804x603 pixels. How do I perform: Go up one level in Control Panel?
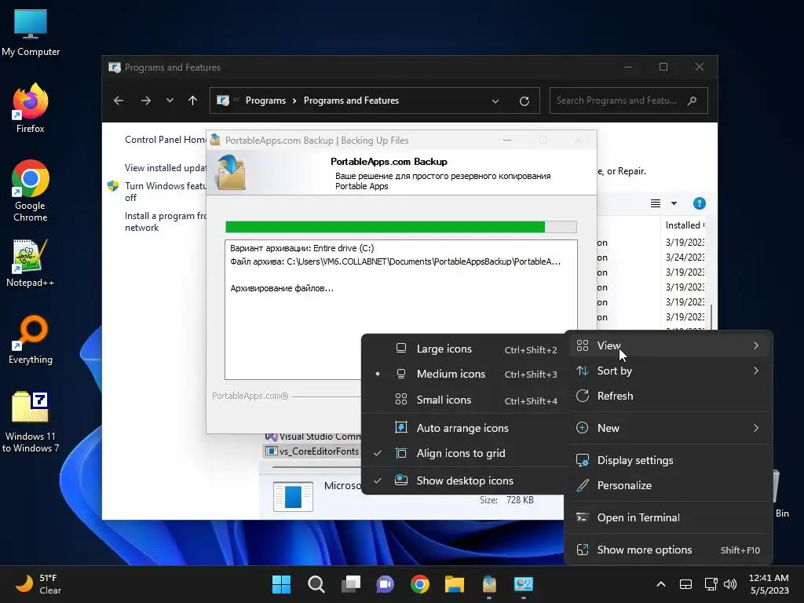pyautogui.click(x=193, y=100)
